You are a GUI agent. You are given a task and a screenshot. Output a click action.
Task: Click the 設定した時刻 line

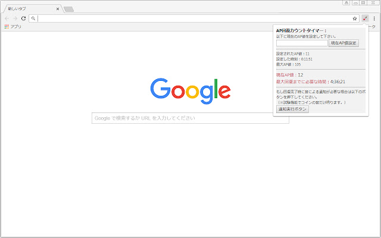294,59
